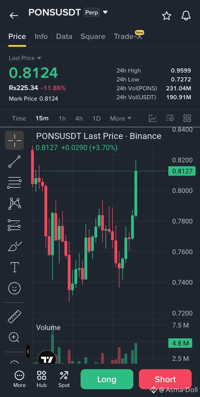This screenshot has width=200, height=397.
Task: Go back using the arrow
Action: point(14,16)
